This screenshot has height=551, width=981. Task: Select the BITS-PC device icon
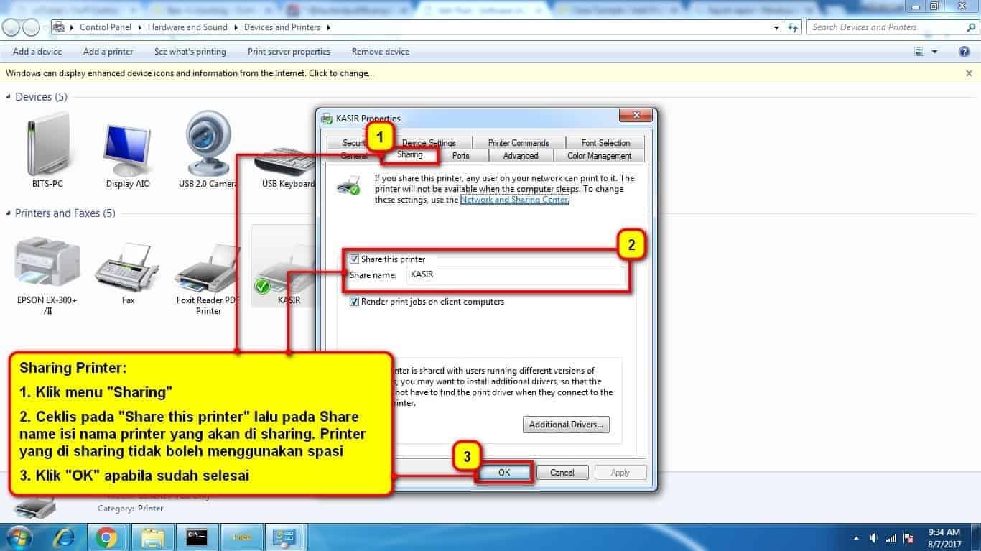click(47, 147)
